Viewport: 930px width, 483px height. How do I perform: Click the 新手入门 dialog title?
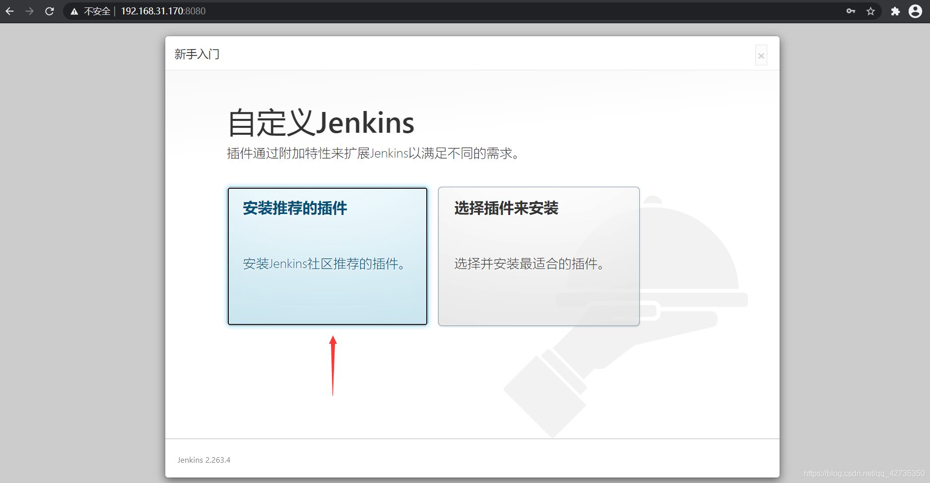pyautogui.click(x=197, y=54)
